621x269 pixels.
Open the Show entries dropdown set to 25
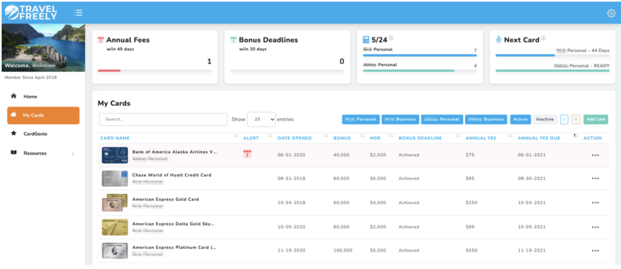[x=261, y=119]
